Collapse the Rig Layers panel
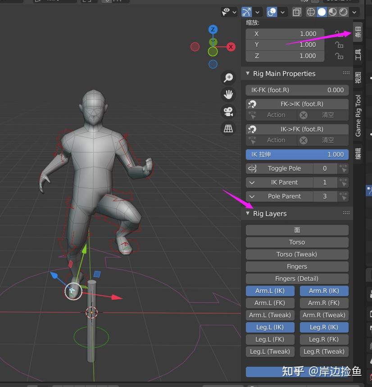The height and width of the screenshot is (387, 372). pos(248,213)
